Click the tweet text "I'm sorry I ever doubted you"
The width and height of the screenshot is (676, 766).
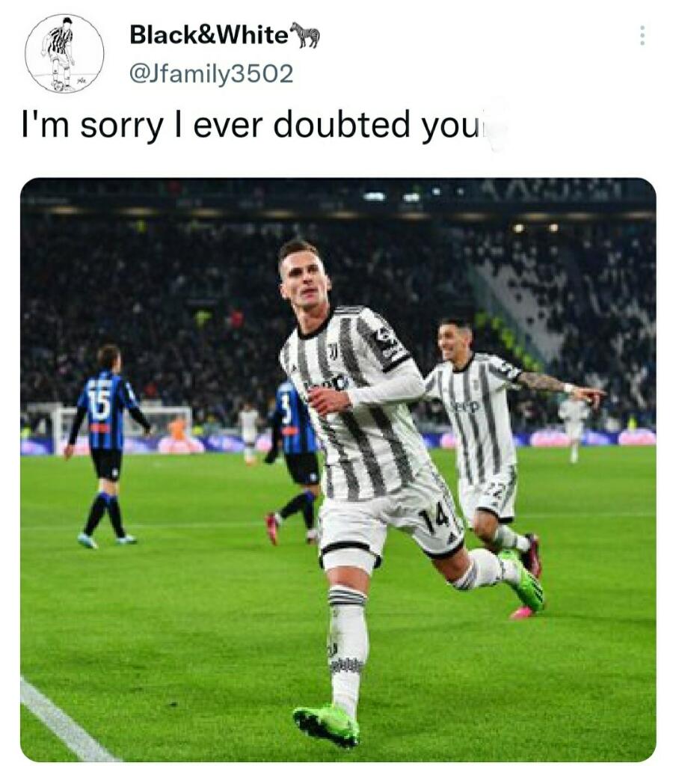point(250,125)
